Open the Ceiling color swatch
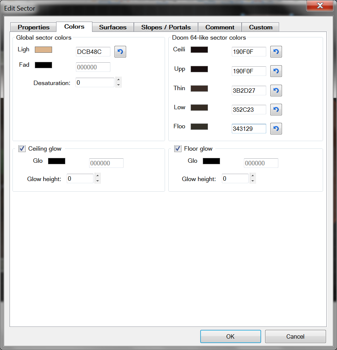 pos(200,49)
